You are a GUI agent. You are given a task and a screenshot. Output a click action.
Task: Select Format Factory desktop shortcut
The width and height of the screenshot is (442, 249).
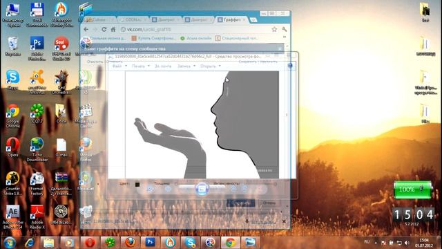pos(37,183)
